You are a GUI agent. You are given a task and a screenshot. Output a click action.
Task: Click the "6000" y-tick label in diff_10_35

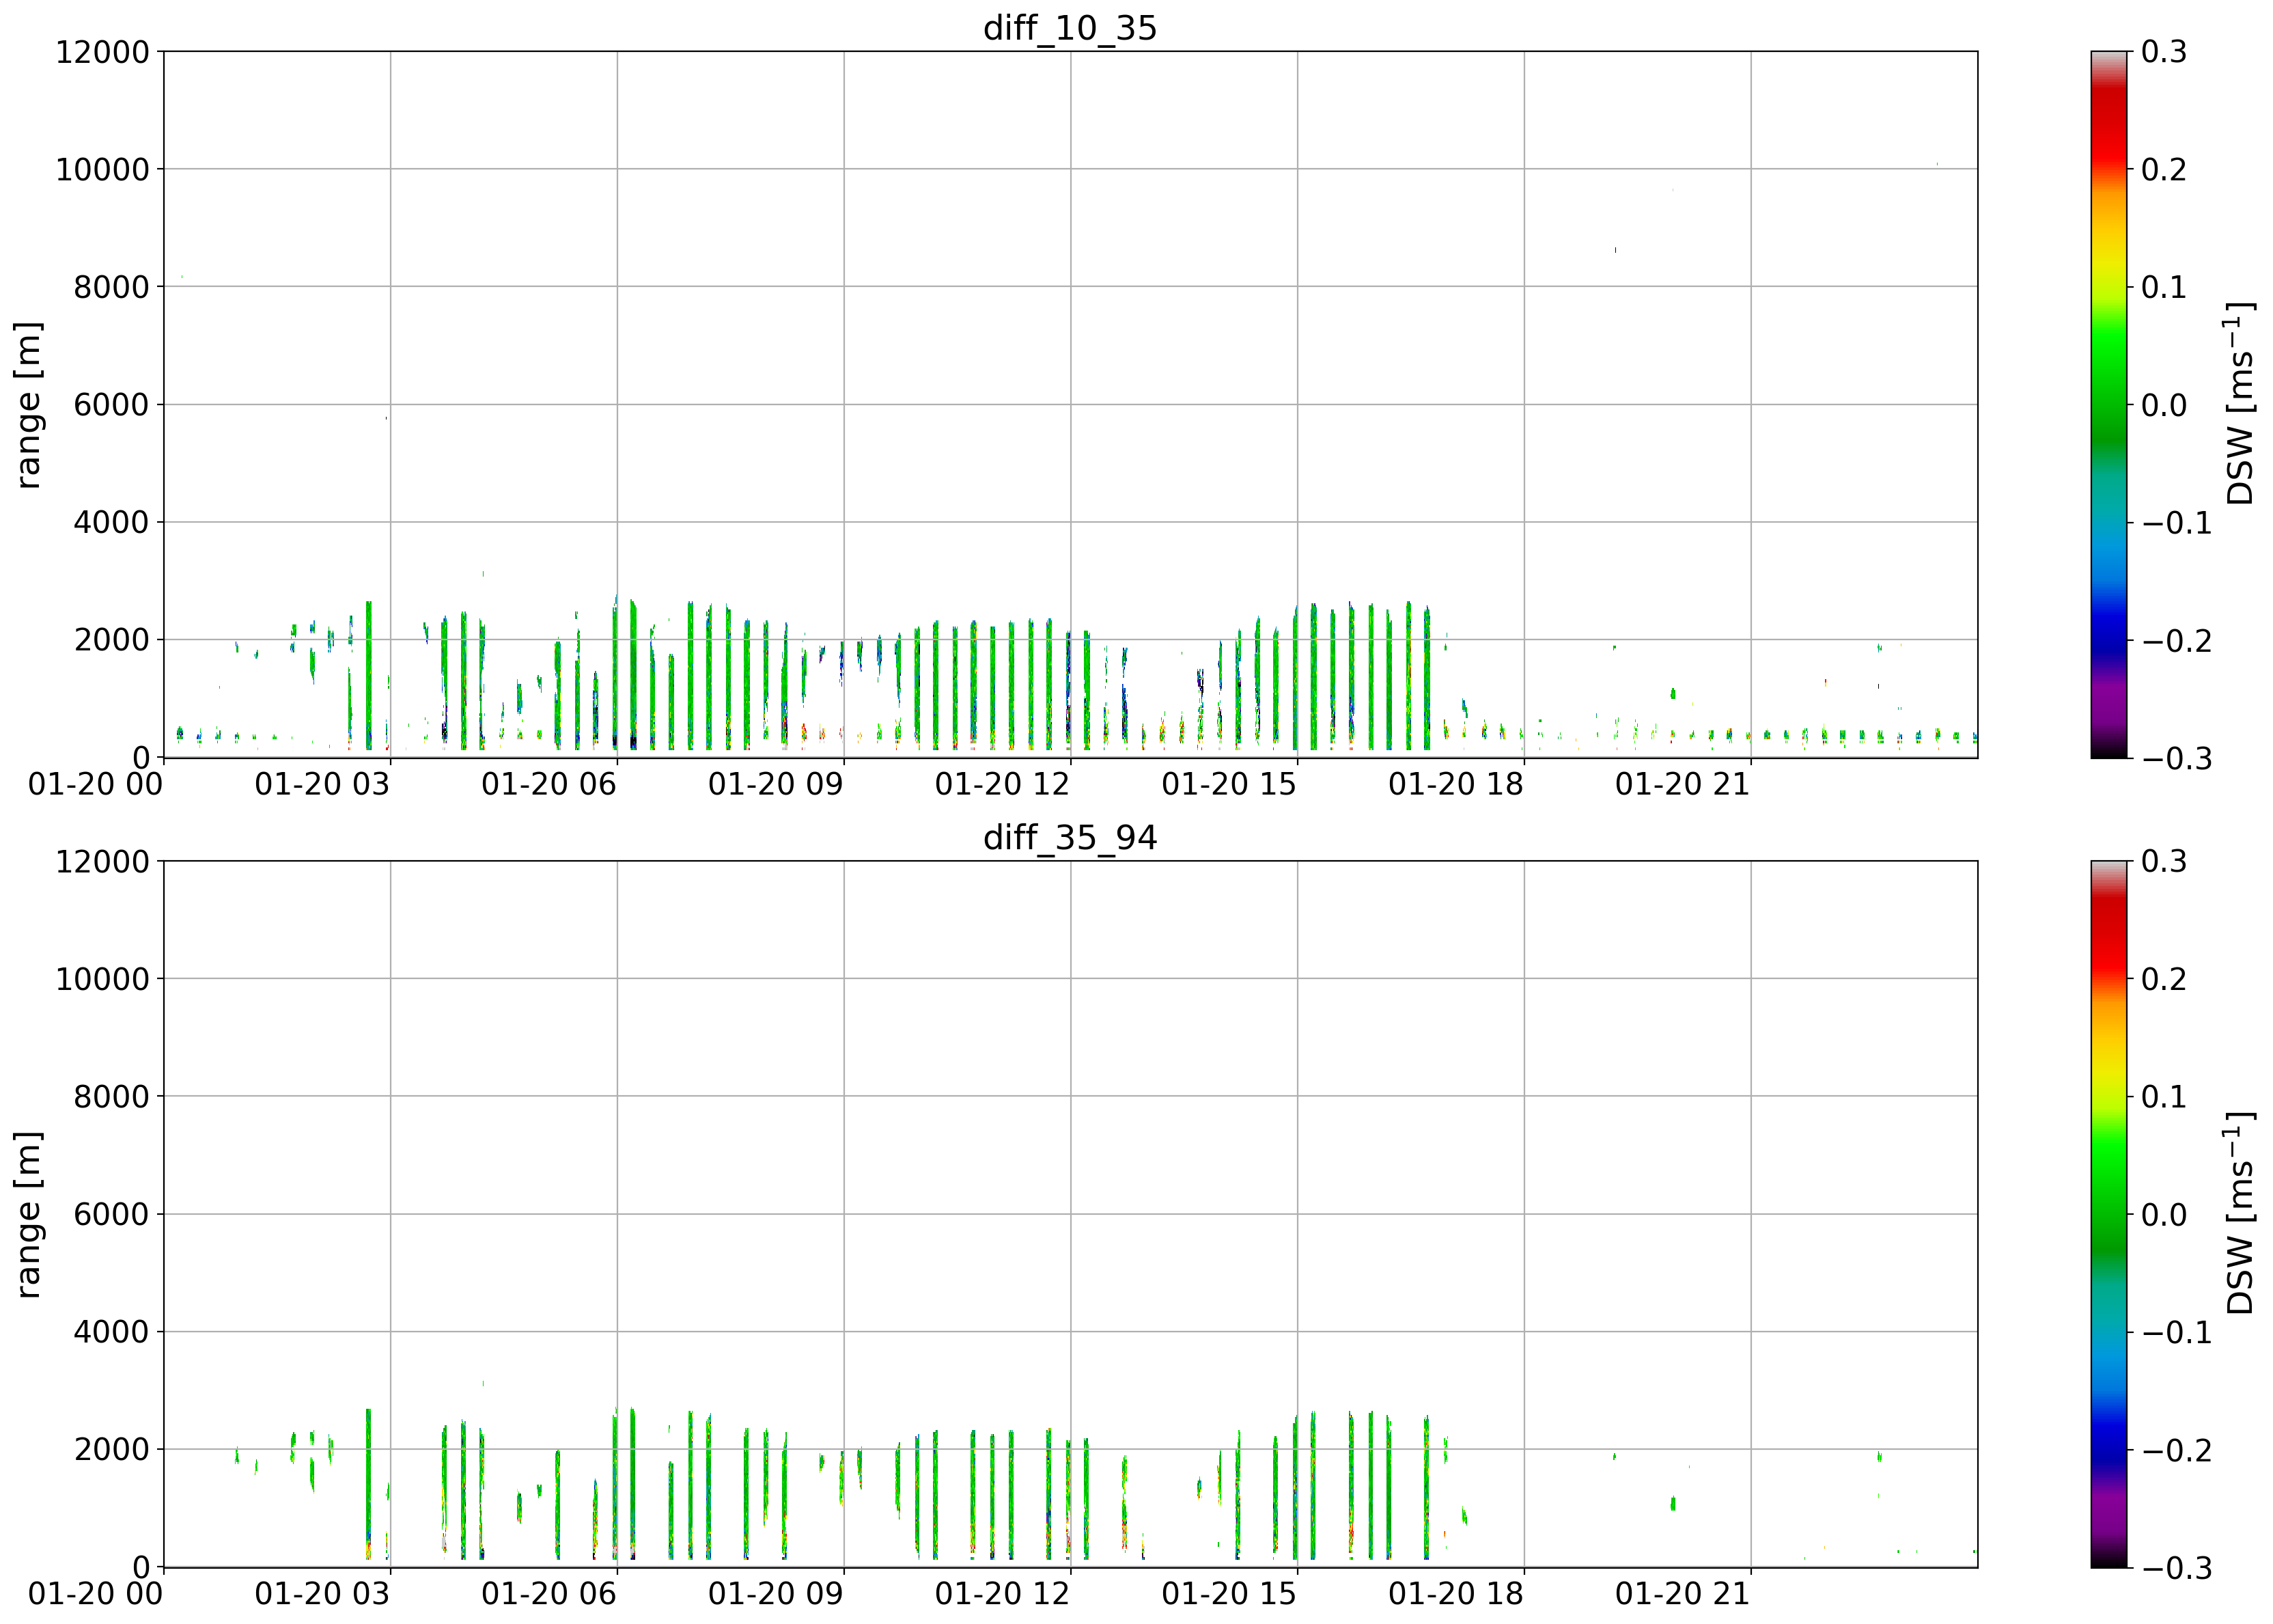(x=111, y=405)
